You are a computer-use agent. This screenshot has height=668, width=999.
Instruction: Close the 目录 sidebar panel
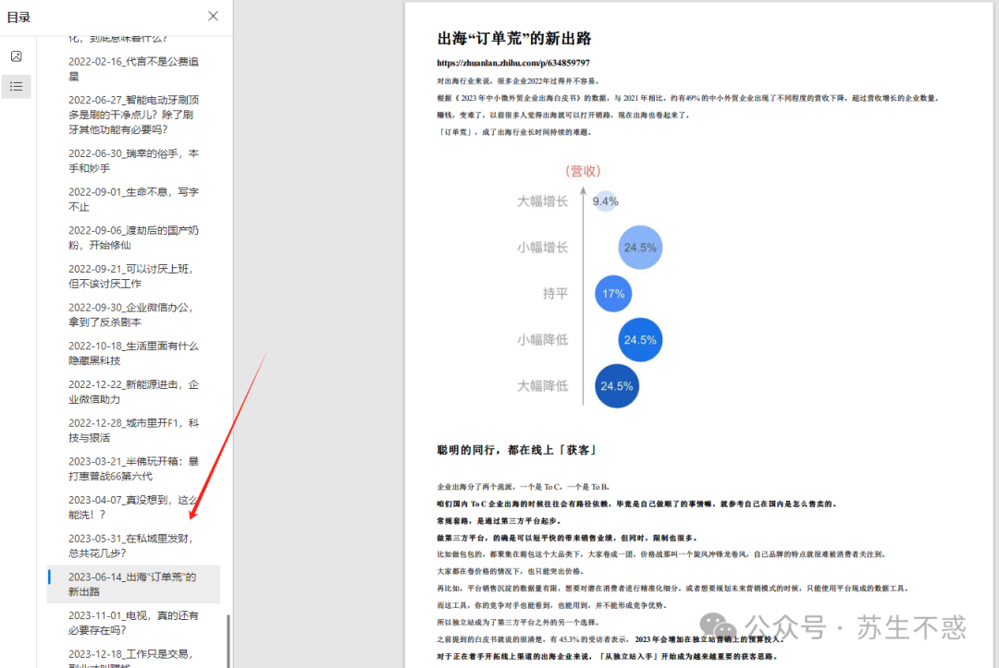(x=213, y=17)
